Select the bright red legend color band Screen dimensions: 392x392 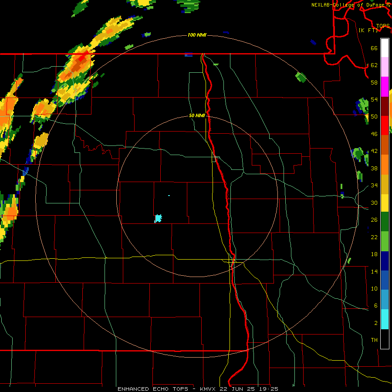pyautogui.click(x=385, y=125)
